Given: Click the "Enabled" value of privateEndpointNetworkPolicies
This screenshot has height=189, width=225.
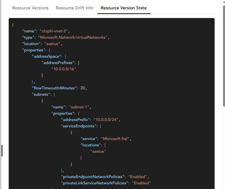Looking at the screenshot, I should coord(137,177).
